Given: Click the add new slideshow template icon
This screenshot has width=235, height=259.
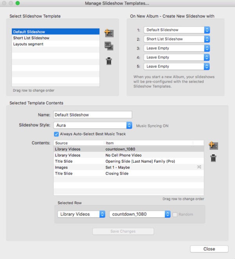Looking at the screenshot, I should [x=109, y=33].
